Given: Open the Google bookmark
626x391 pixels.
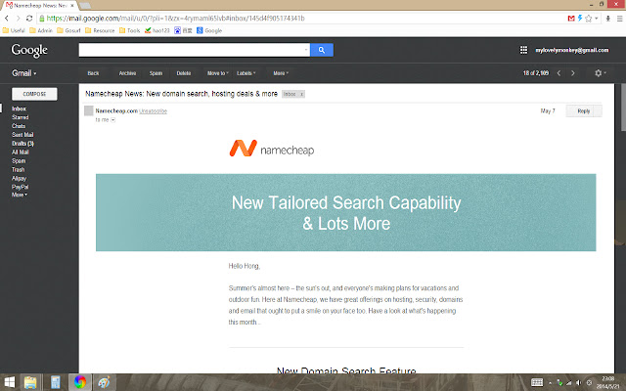Looking at the screenshot, I should [209, 30].
